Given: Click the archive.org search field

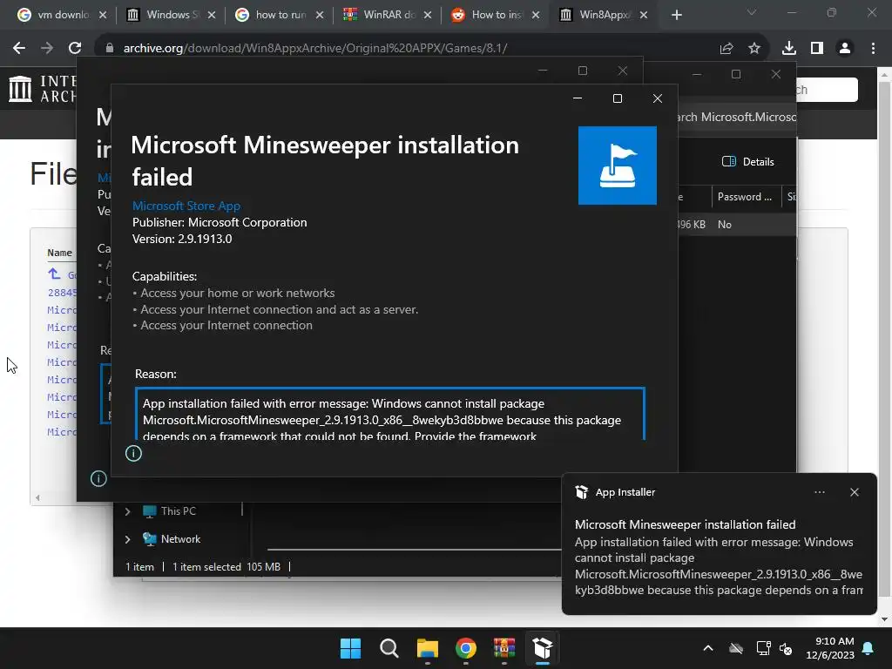Looking at the screenshot, I should tap(826, 90).
